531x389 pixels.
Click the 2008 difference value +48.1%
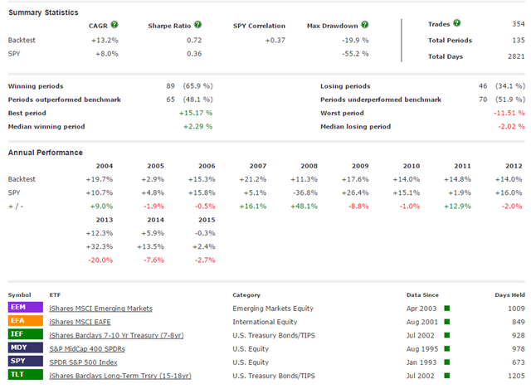tap(304, 207)
